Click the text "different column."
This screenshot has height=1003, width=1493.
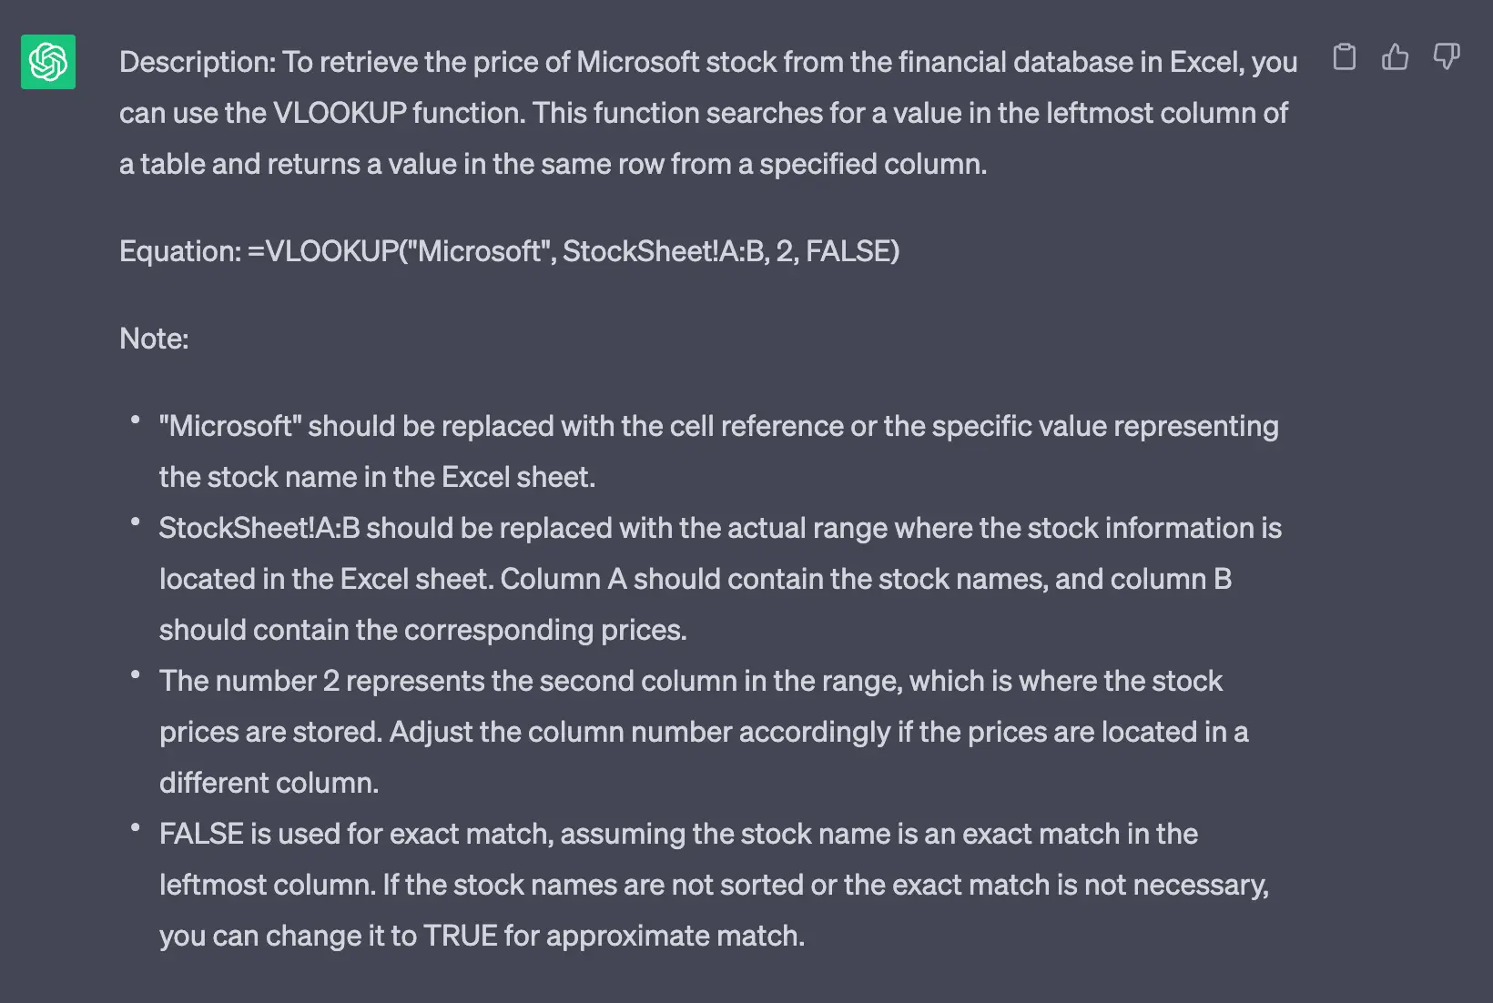(269, 783)
